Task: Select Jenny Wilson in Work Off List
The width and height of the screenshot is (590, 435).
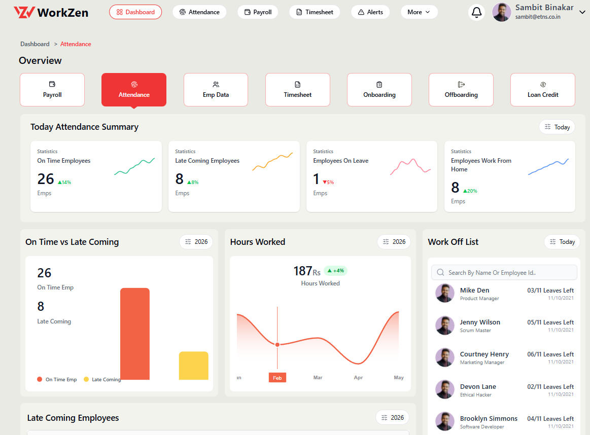Action: 480,322
